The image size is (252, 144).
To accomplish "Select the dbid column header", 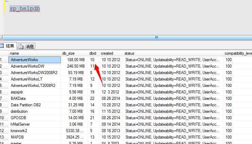I will point(93,53).
